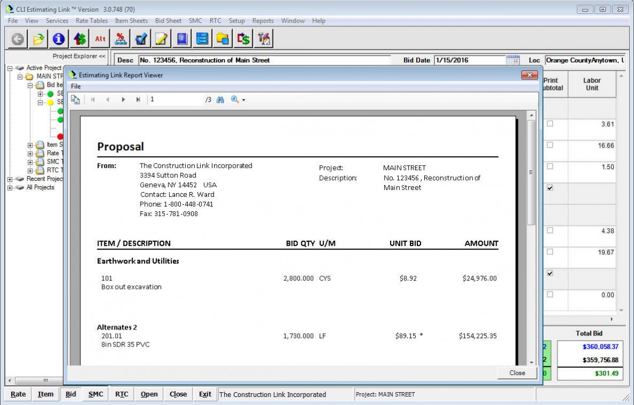Click the yellow folders with blue square icon
This screenshot has width=634, height=405.
(223, 39)
